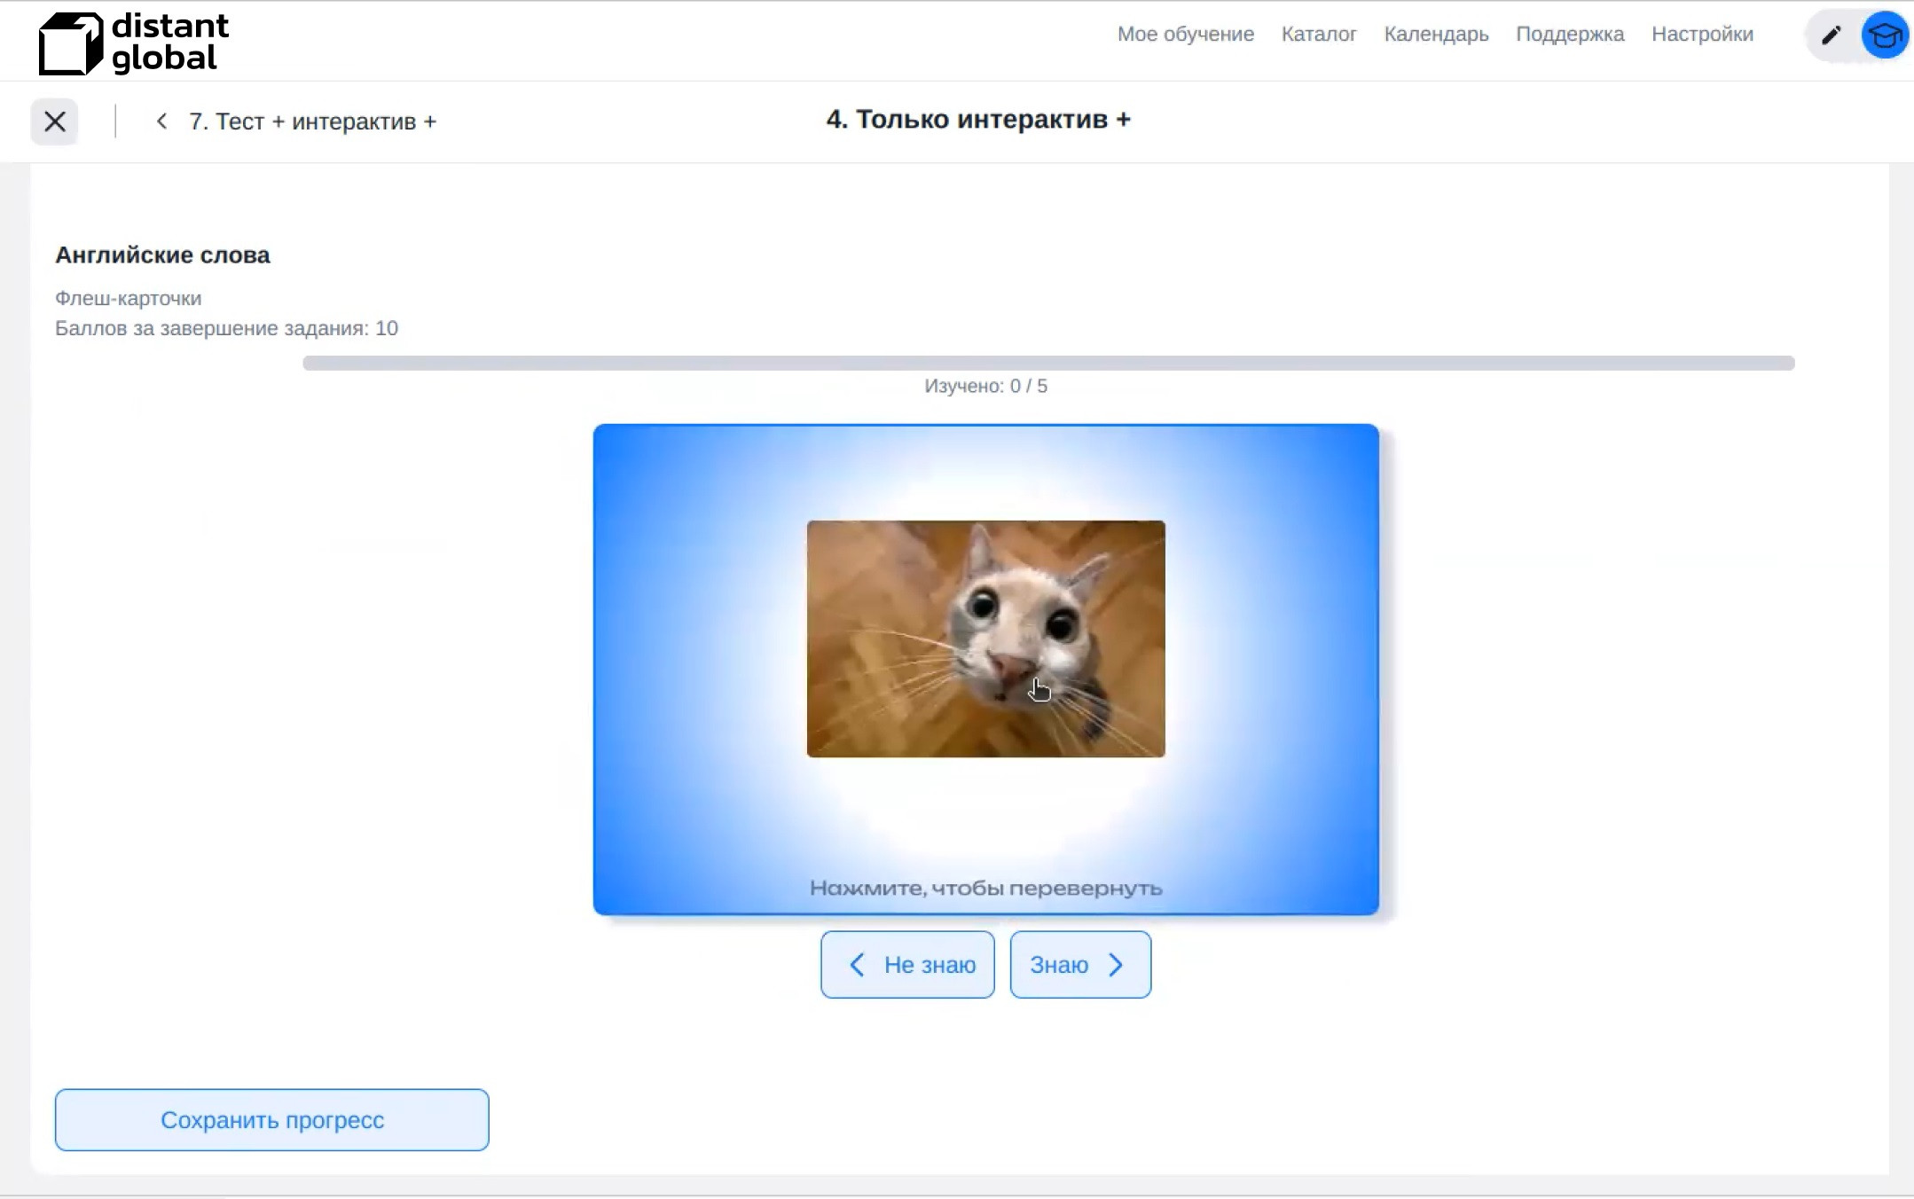Viewport: 1914px width, 1199px height.
Task: Click Нажмите, чтобы перевернуть text
Action: coord(985,888)
